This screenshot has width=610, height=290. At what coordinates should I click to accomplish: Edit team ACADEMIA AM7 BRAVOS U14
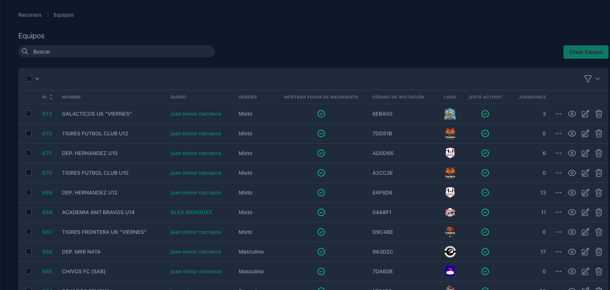(585, 212)
